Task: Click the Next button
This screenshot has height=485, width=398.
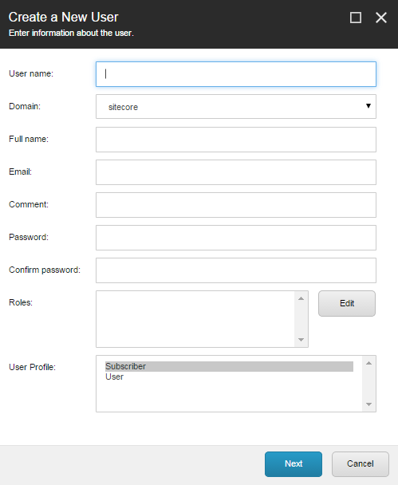Action: tap(294, 464)
